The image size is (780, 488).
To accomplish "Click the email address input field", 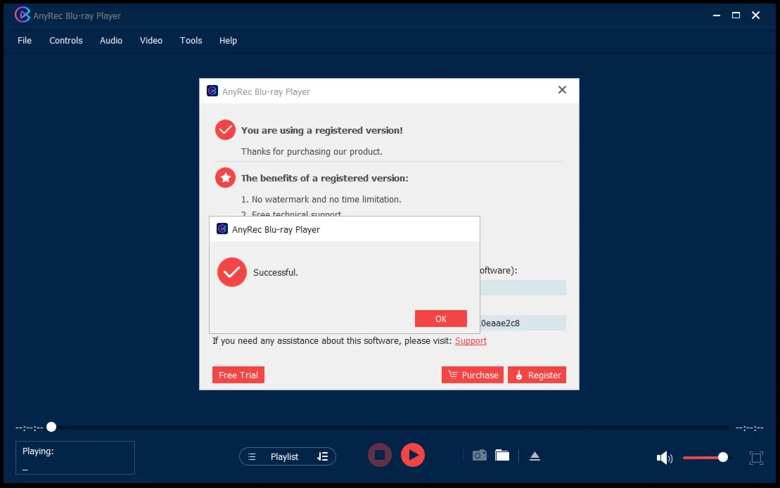I will tap(523, 288).
